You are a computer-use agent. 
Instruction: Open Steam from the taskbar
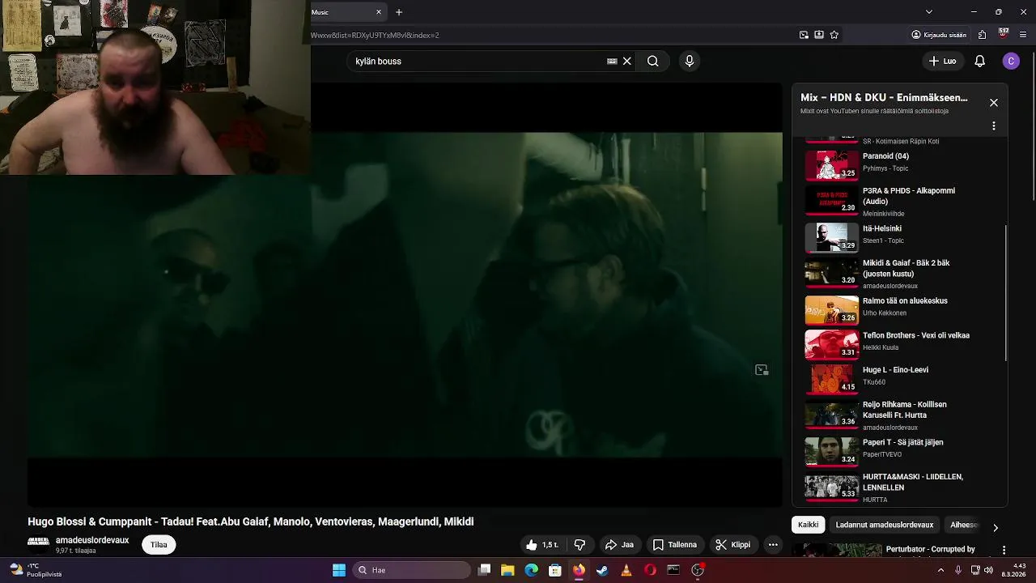point(602,570)
